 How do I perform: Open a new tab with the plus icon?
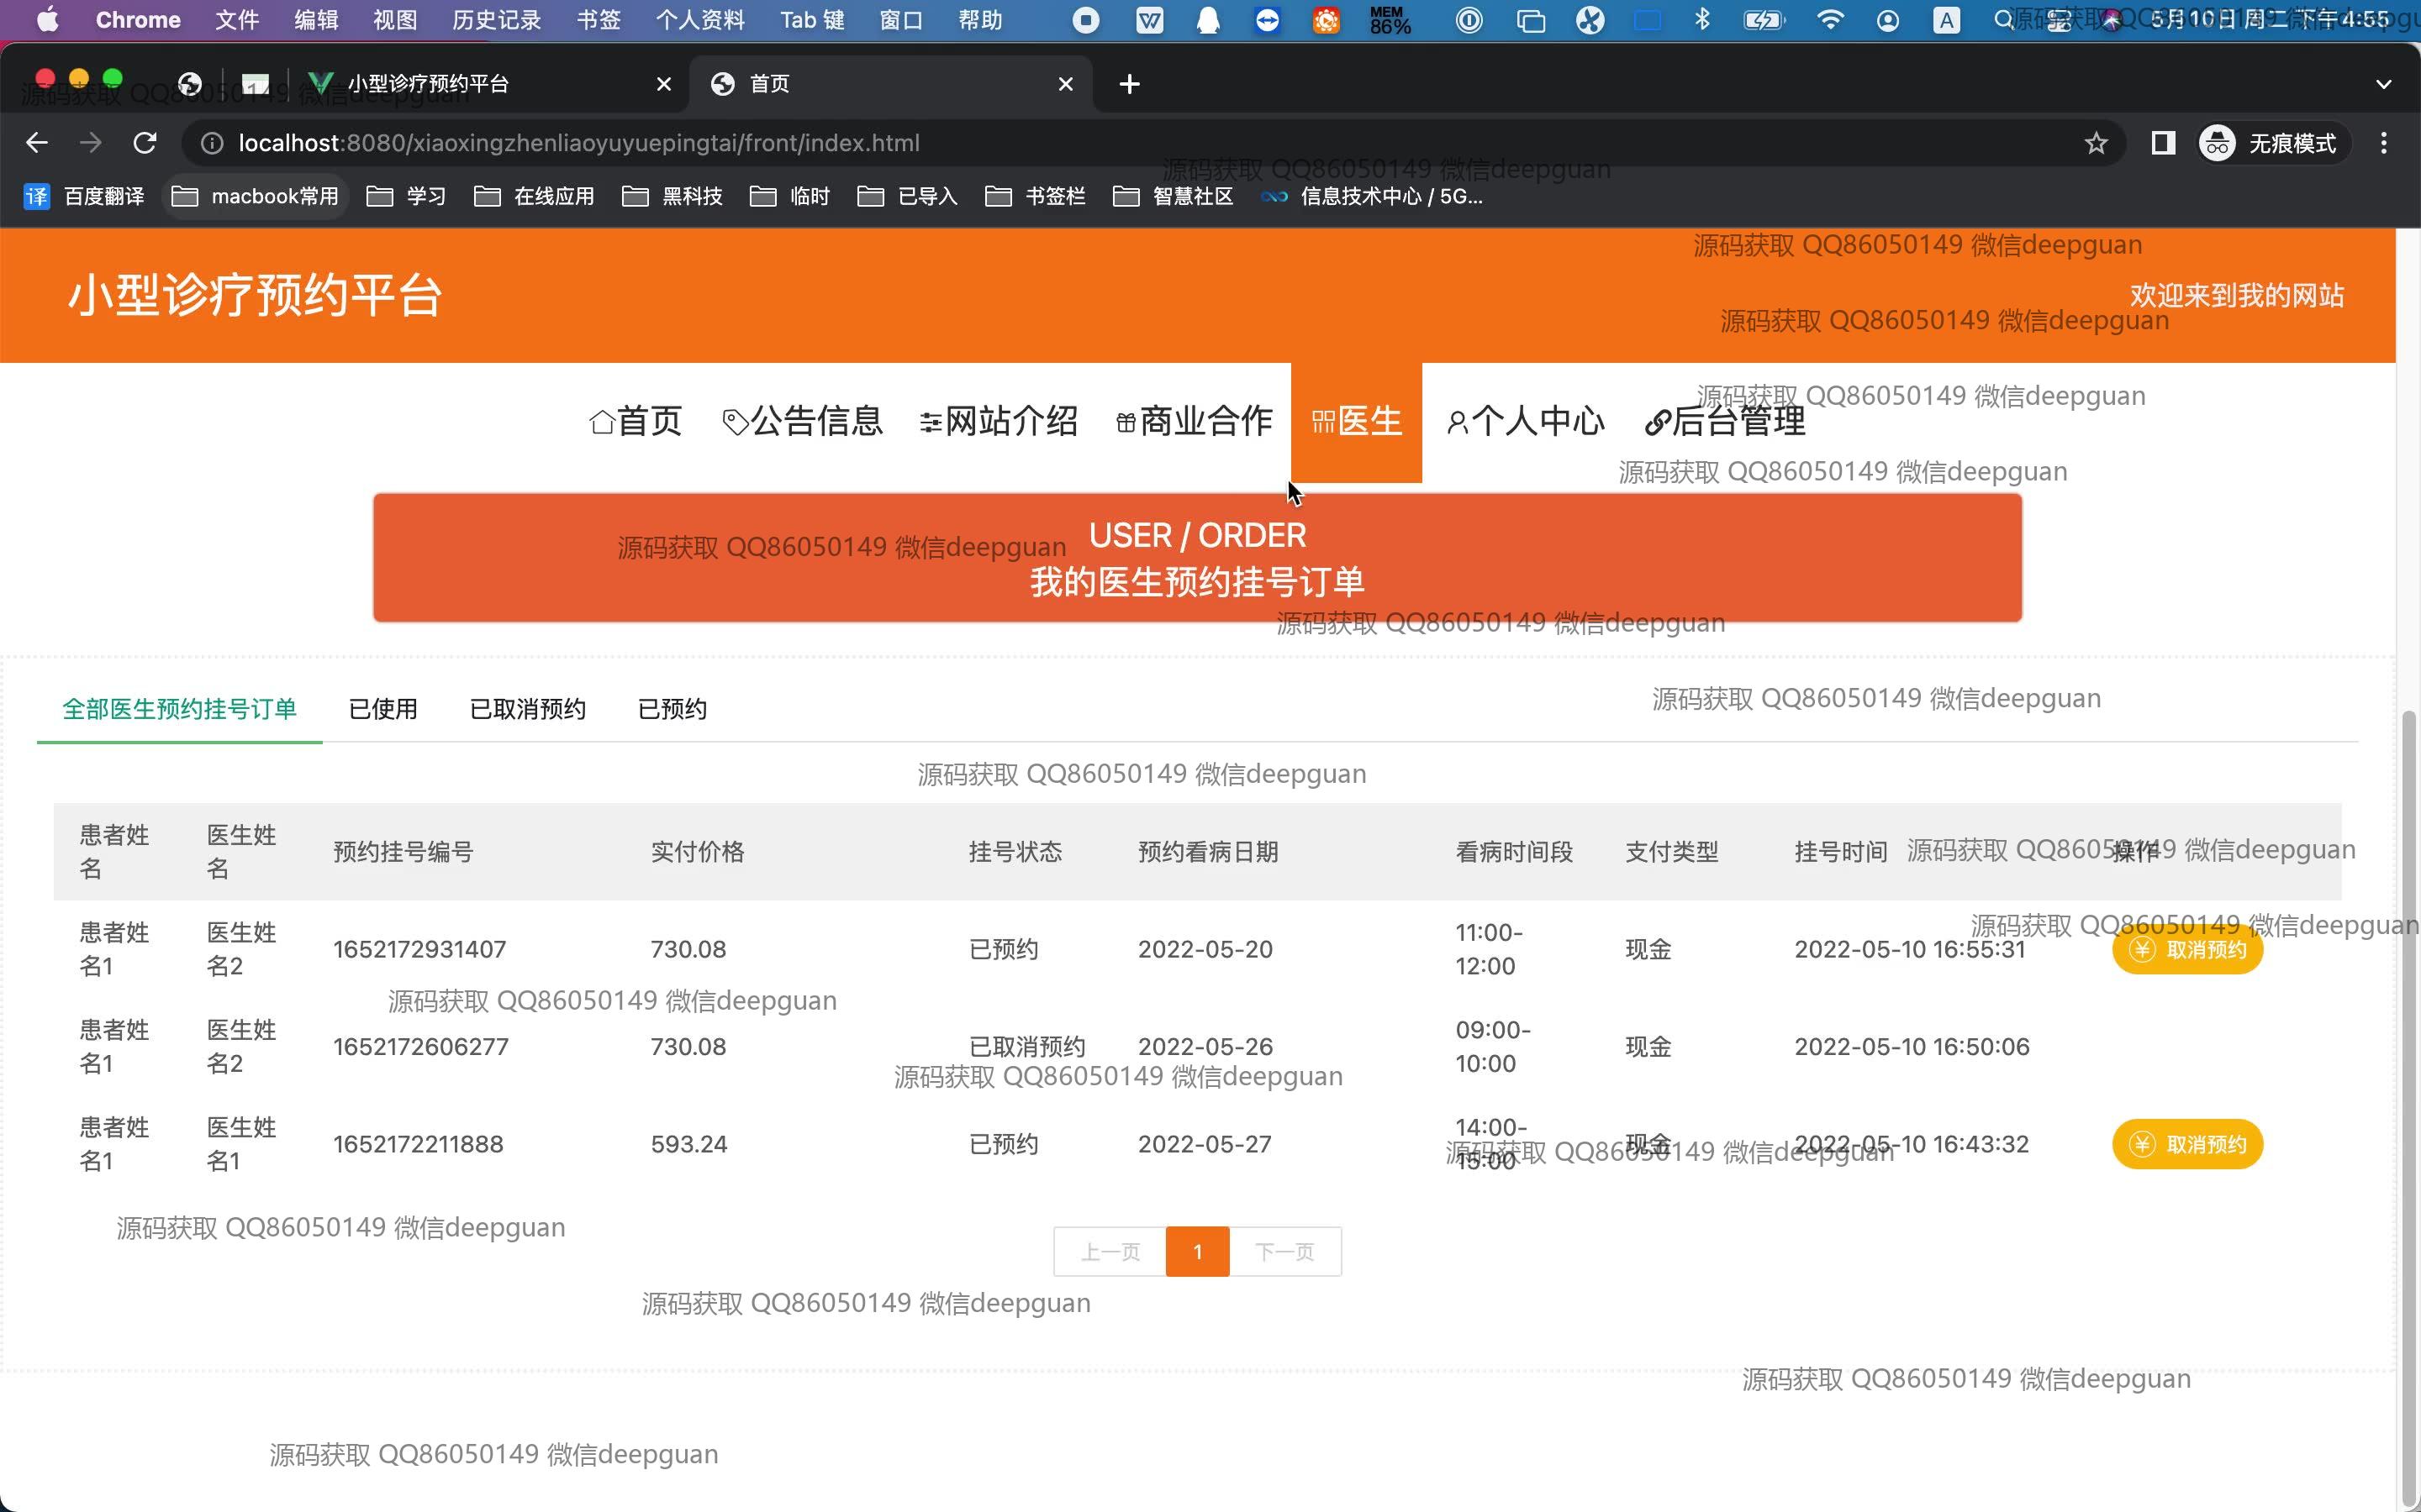point(1130,84)
